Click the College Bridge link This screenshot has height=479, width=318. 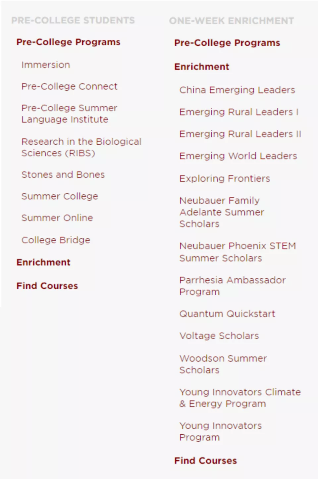[x=56, y=240]
